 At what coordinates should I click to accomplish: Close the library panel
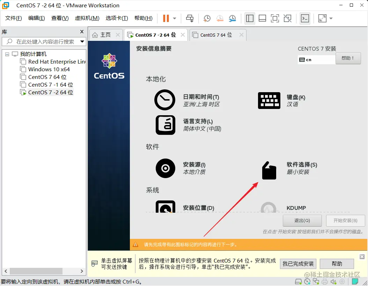[82, 31]
